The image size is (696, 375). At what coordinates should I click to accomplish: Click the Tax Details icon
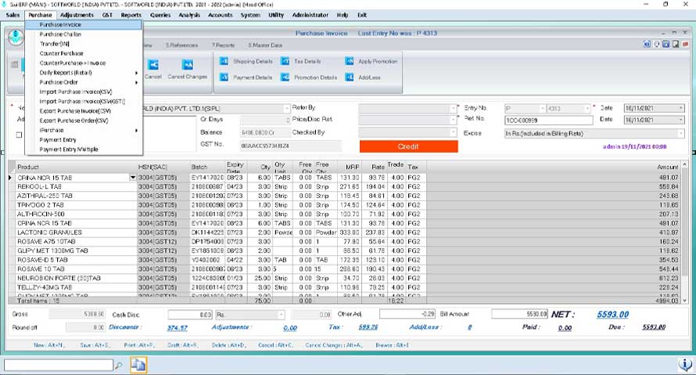(x=285, y=60)
